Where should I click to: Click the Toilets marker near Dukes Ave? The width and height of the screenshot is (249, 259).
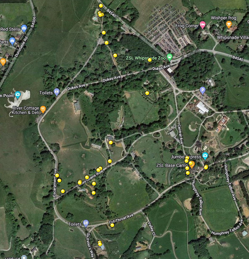coord(56,92)
